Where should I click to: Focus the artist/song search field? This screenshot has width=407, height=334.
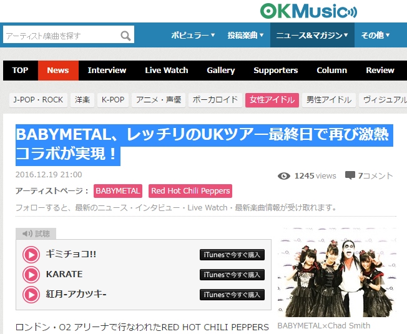69,34
